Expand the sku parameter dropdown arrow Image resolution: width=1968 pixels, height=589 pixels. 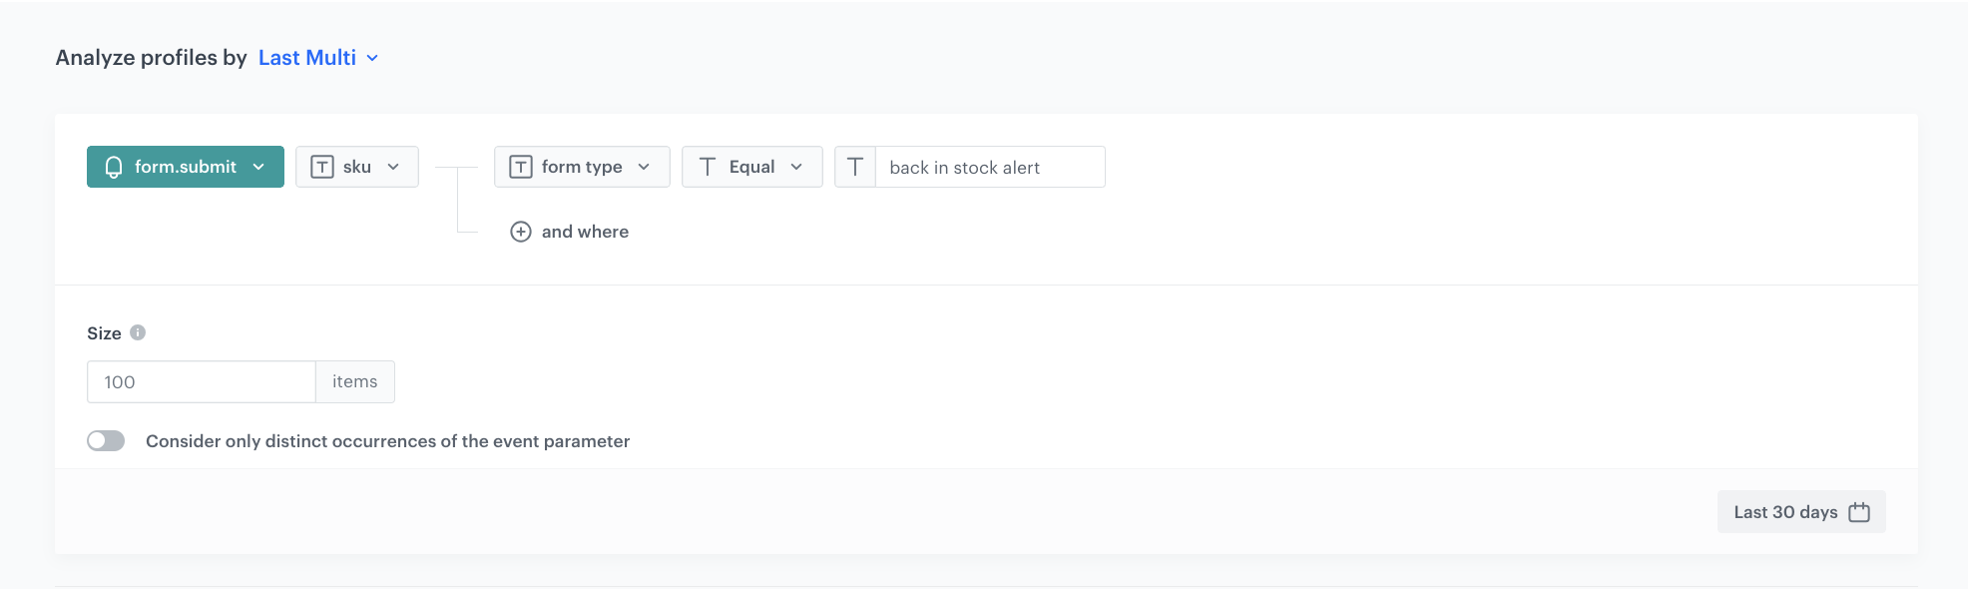[x=393, y=167]
